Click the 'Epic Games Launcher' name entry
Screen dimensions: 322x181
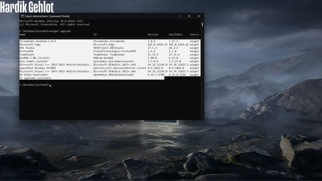tap(34, 61)
